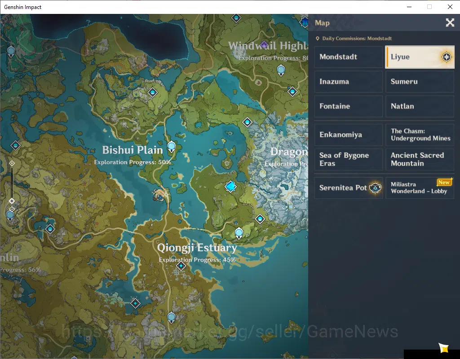Switch map to Natlan region
This screenshot has width=460, height=359.
click(x=420, y=106)
